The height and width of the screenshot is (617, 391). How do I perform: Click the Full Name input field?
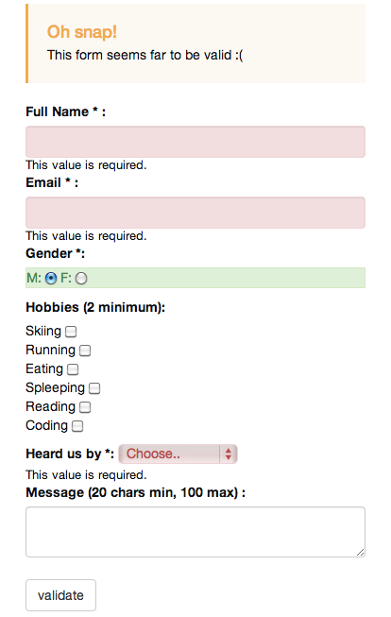tap(195, 142)
